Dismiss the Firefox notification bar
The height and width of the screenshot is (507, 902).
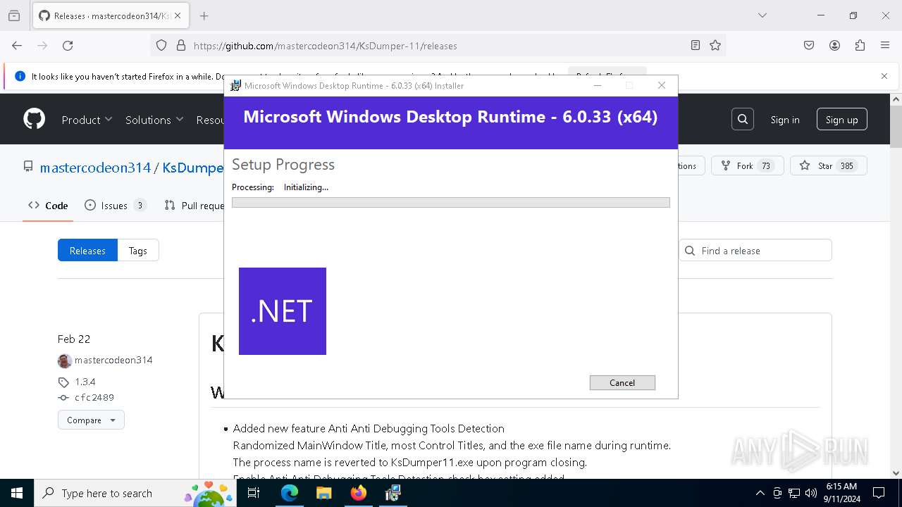[884, 76]
